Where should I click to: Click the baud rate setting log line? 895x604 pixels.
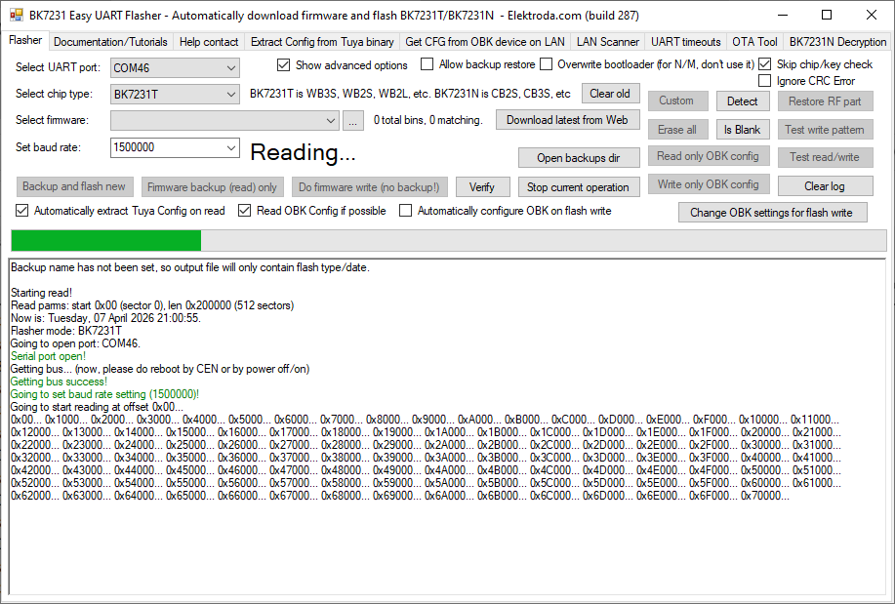[105, 394]
